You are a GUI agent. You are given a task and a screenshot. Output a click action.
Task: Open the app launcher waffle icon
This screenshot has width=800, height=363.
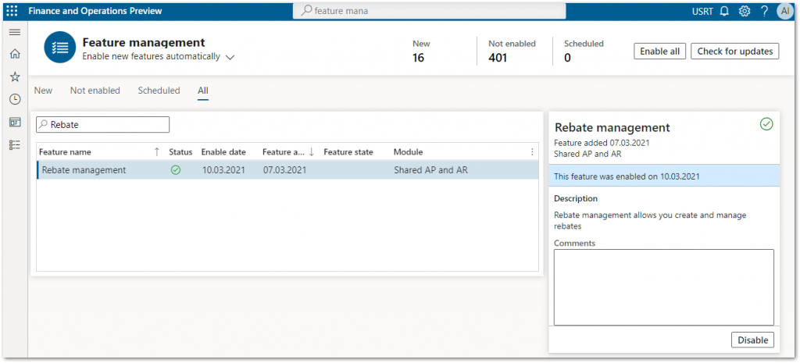(11, 11)
